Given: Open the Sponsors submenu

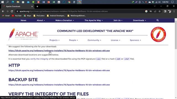Looking at the screenshot, I should [135, 40].
